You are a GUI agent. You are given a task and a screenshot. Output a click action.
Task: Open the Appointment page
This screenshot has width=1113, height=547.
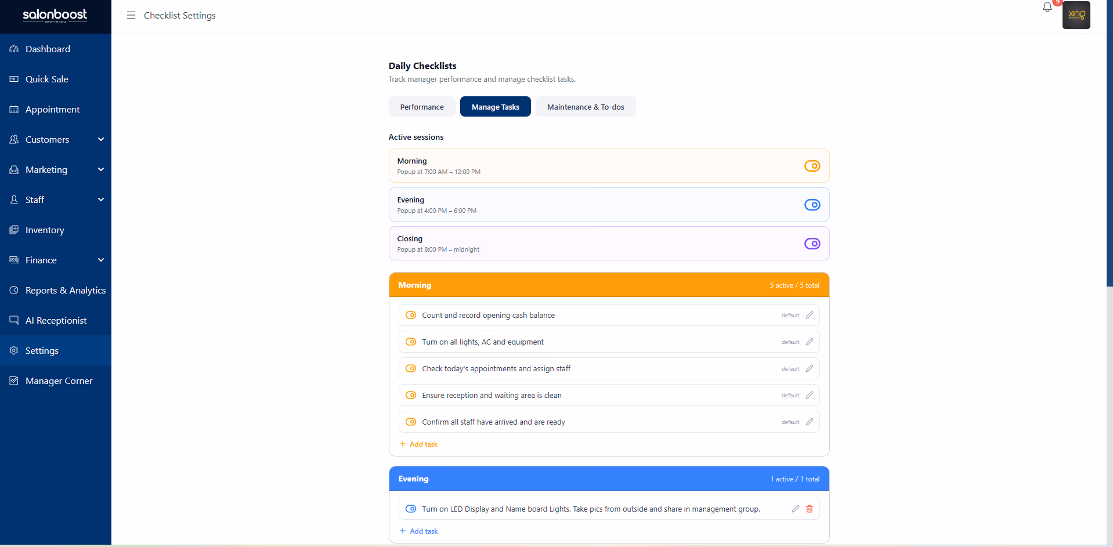56,110
